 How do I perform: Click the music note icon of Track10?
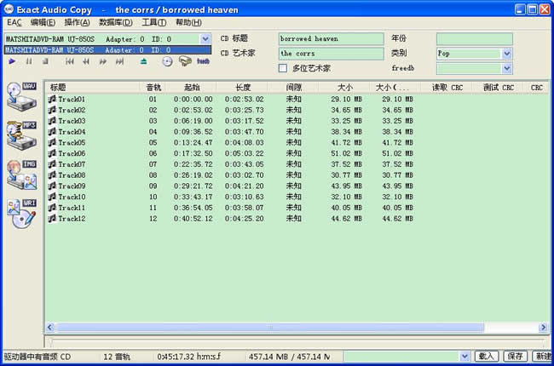(52, 197)
